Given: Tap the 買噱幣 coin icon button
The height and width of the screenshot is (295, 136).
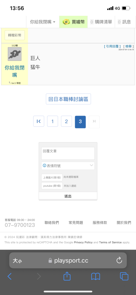Looking at the screenshot, I should pos(74,22).
